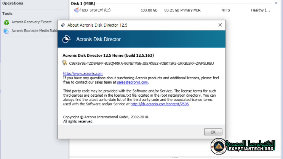Click the Healthy status cell
The image size is (283, 159).
pyautogui.click(x=261, y=10)
